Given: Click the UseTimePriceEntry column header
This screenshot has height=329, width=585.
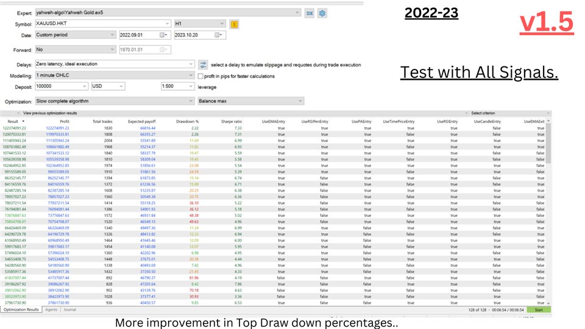Looking at the screenshot, I should click(399, 122).
